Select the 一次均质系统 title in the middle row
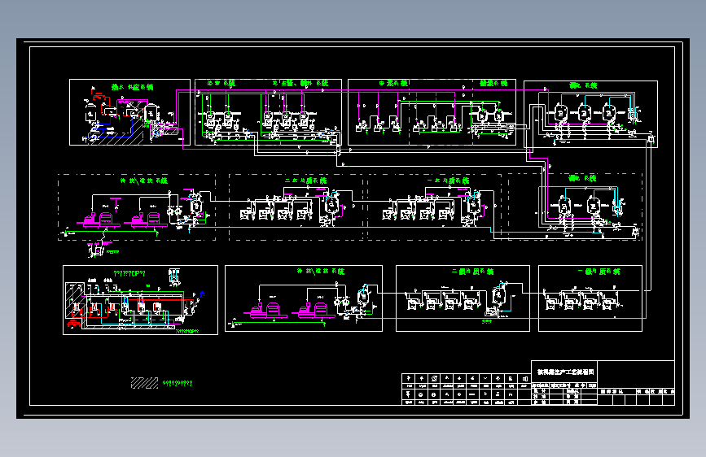Viewport: 706px width, 457px height. click(x=448, y=181)
